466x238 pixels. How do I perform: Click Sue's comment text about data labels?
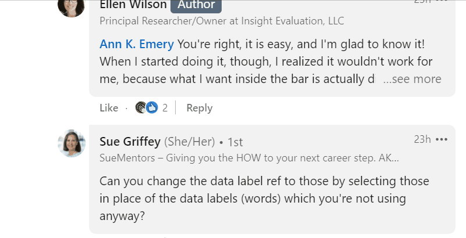pos(264,199)
